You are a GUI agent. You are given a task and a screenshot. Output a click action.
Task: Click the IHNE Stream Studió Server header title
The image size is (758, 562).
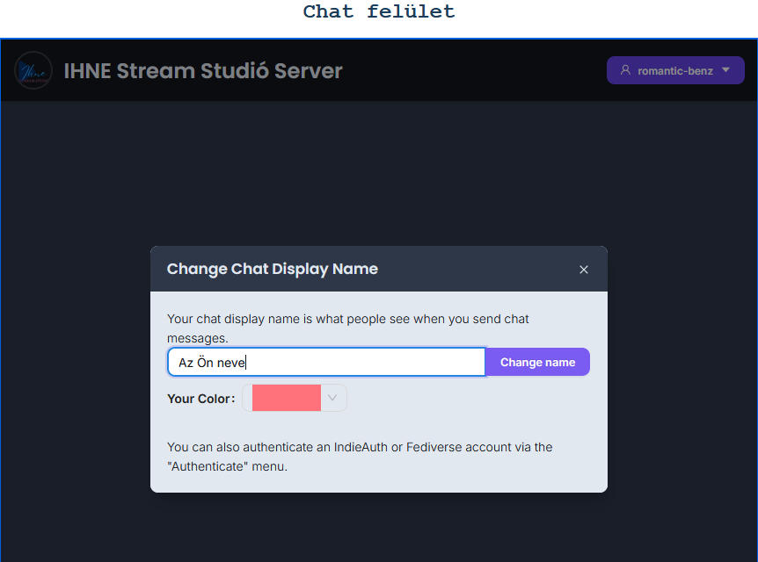(x=202, y=70)
